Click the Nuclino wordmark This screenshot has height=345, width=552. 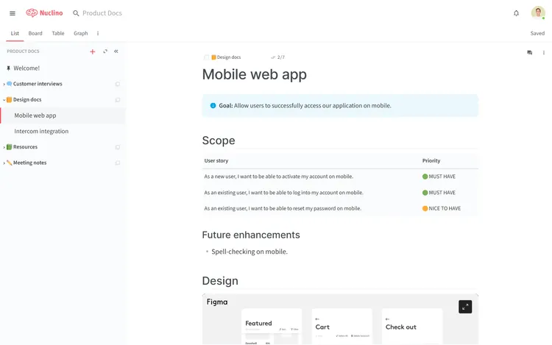pos(52,13)
